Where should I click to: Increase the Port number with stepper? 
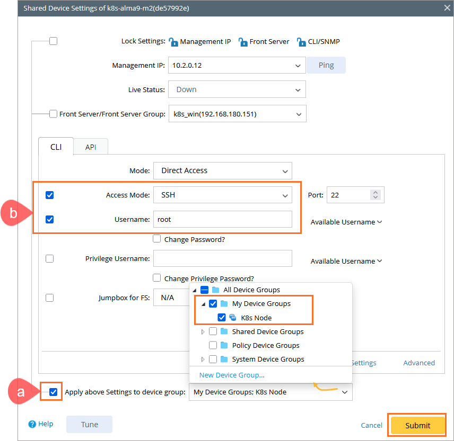click(x=376, y=192)
